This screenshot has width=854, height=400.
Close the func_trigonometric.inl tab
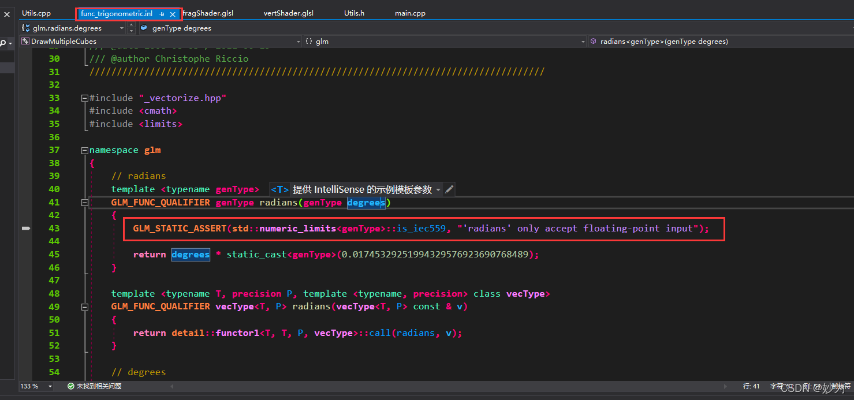[172, 14]
